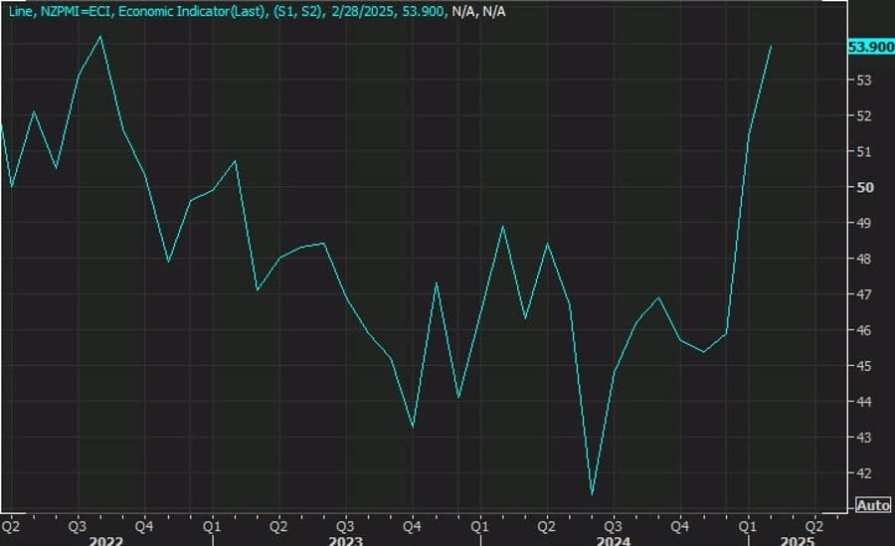Click the Q2 label under 2025
This screenshot has height=546, width=895.
tap(813, 523)
